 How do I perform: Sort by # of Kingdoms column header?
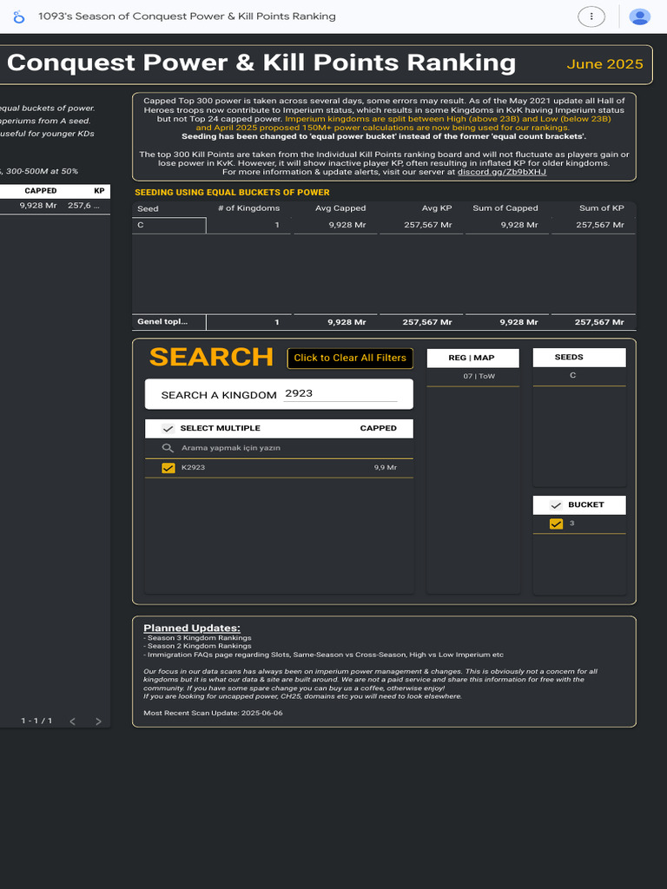(249, 208)
